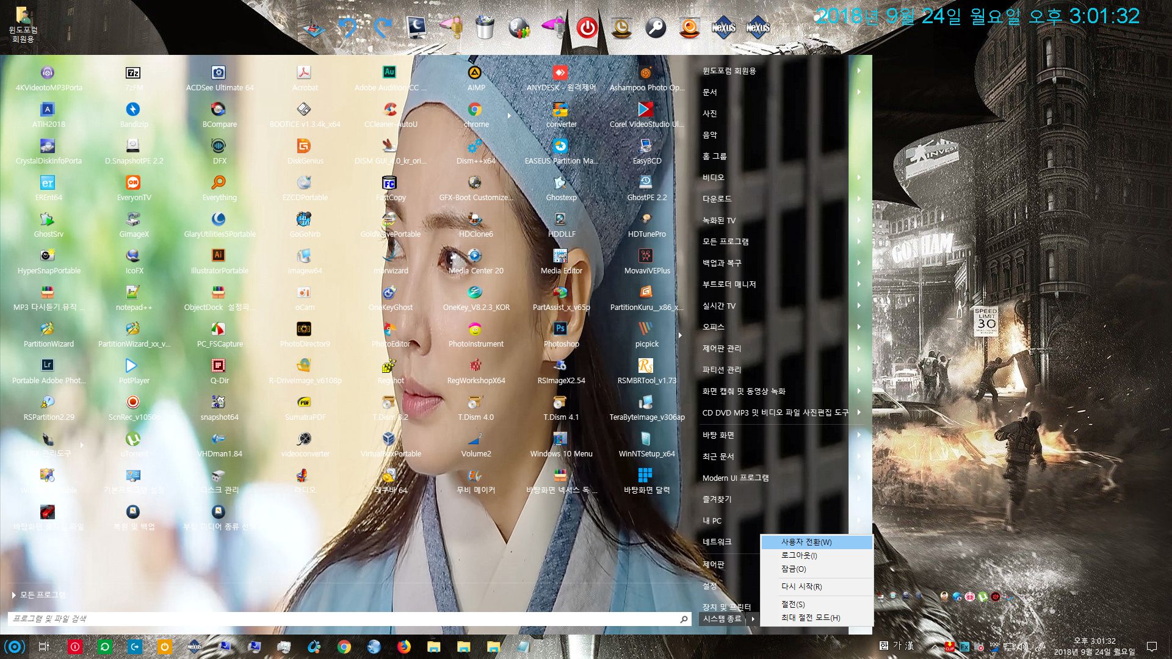Launch the SumatraPDF icon
This screenshot has height=659, width=1172.
[x=304, y=403]
